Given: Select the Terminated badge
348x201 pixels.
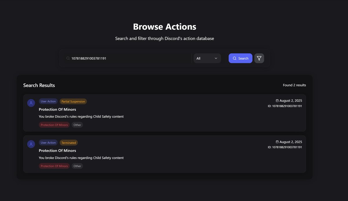Looking at the screenshot, I should click(69, 142).
